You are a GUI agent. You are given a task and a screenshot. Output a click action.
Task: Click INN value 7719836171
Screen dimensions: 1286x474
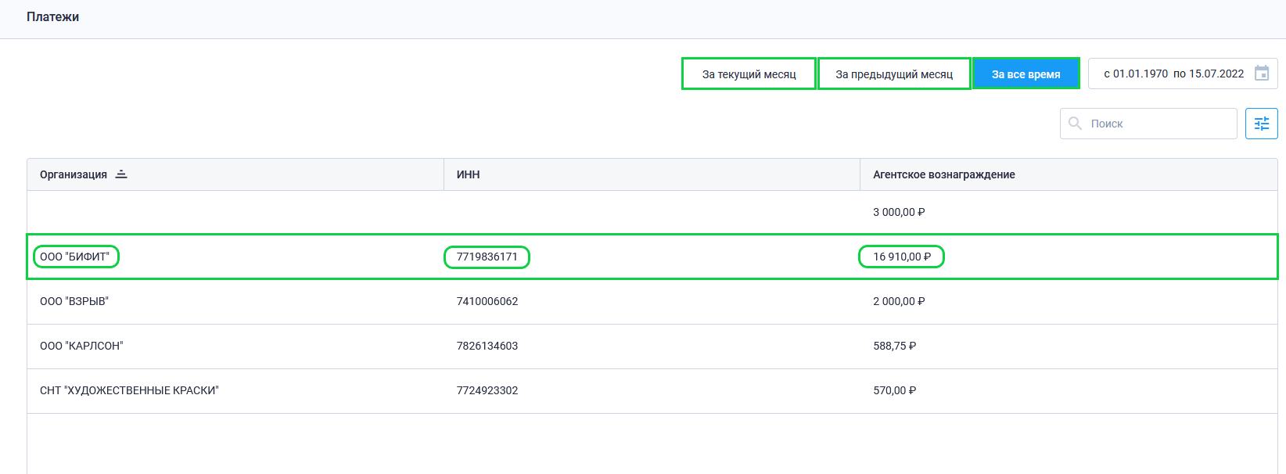pos(487,257)
